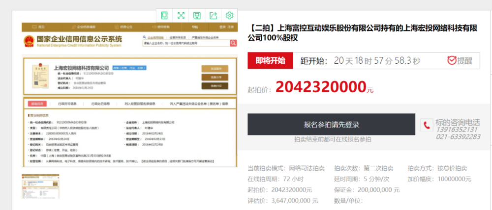Click 即将开始 red status badge

(270, 60)
